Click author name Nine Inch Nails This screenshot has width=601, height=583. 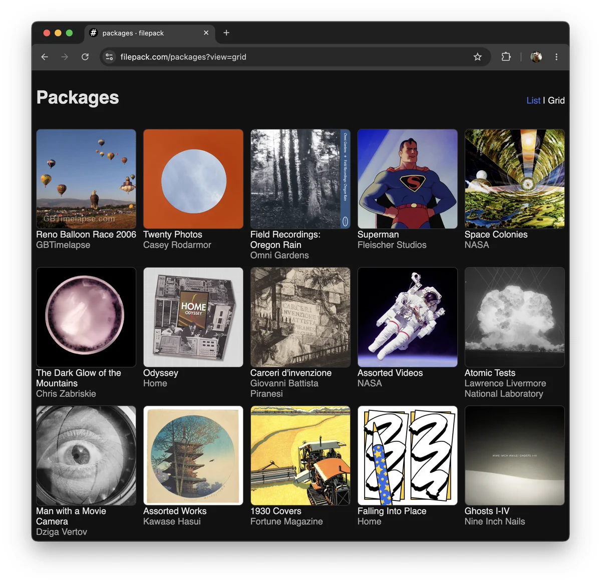[x=495, y=521]
